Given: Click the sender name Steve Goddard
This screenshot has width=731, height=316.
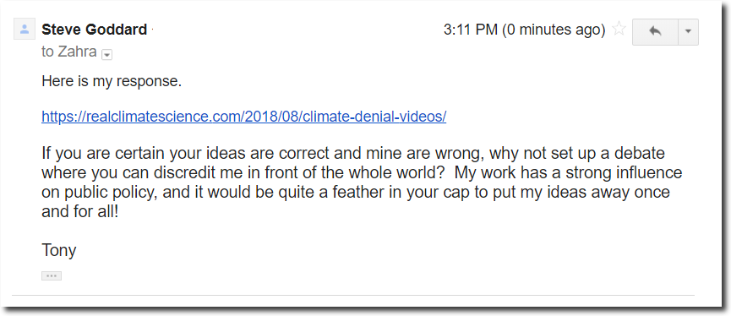Looking at the screenshot, I should (x=94, y=30).
